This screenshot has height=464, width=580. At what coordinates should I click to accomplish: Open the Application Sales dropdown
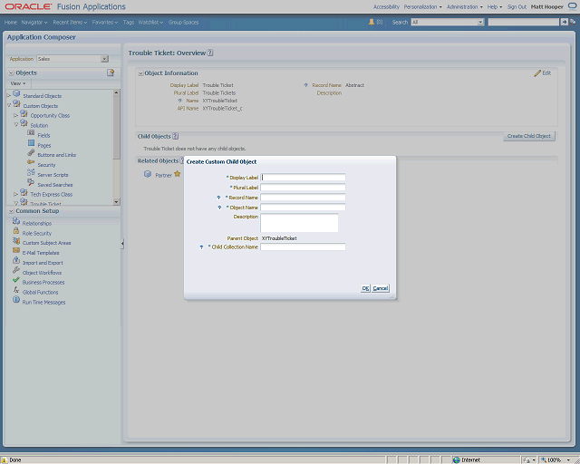[105, 59]
